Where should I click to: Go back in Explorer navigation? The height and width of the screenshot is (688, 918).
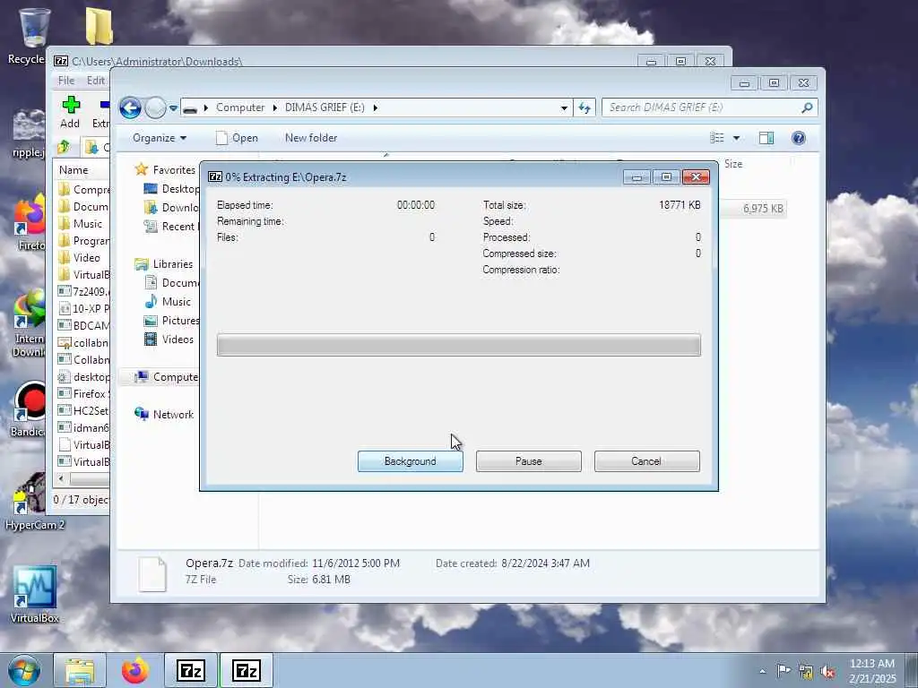(131, 107)
